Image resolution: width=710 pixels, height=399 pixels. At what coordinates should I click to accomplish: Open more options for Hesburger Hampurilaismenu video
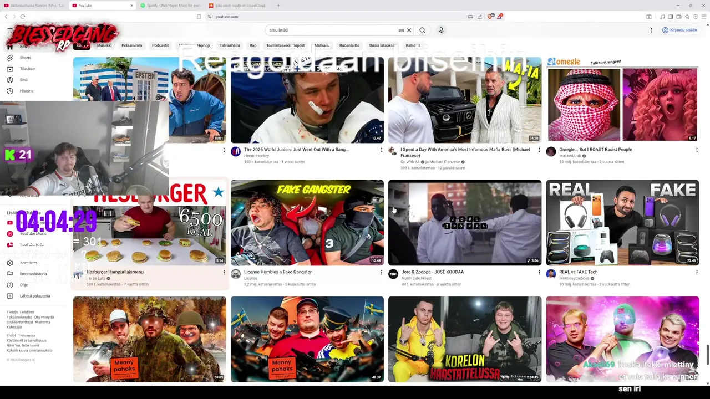[224, 272]
